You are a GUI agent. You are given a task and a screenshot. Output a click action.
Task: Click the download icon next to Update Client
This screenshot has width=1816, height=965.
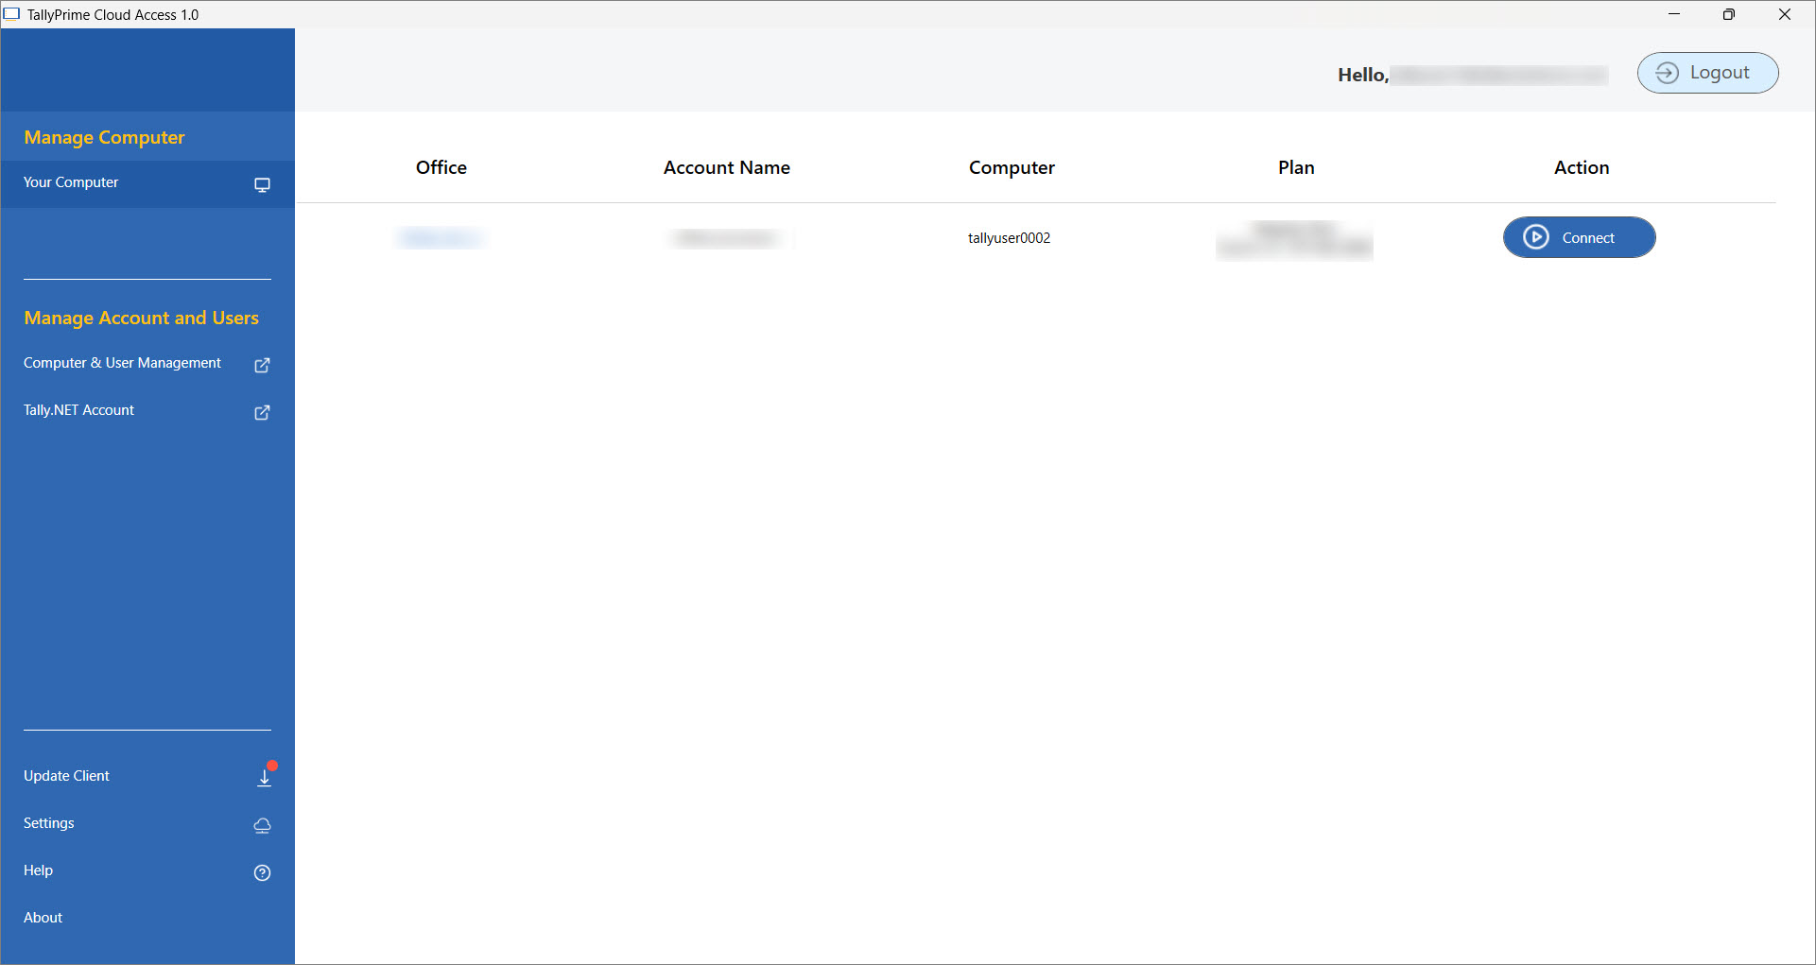click(x=265, y=777)
